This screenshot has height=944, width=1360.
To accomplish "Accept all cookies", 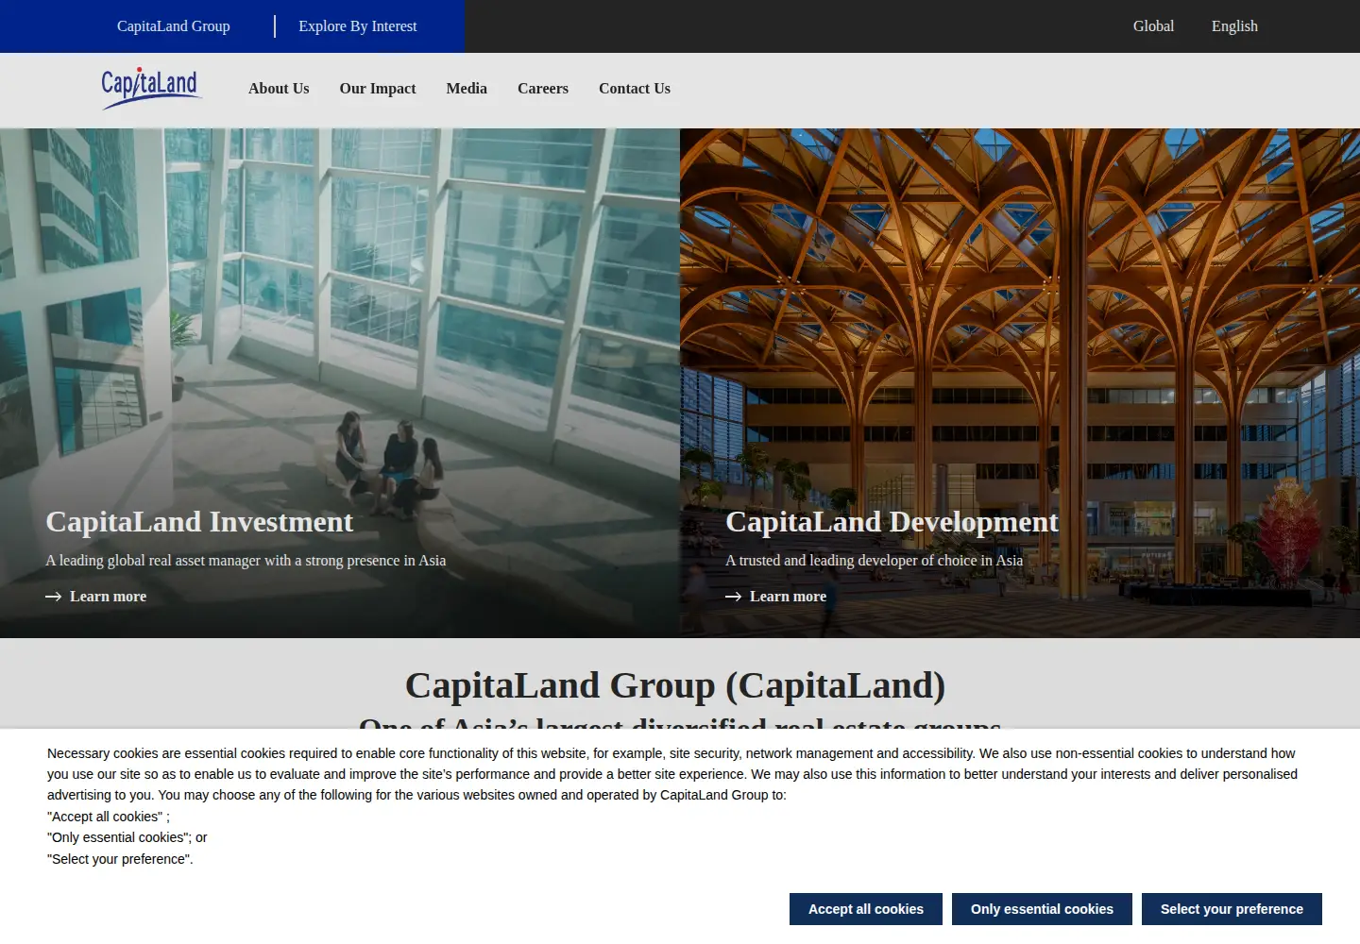I will 866,909.
